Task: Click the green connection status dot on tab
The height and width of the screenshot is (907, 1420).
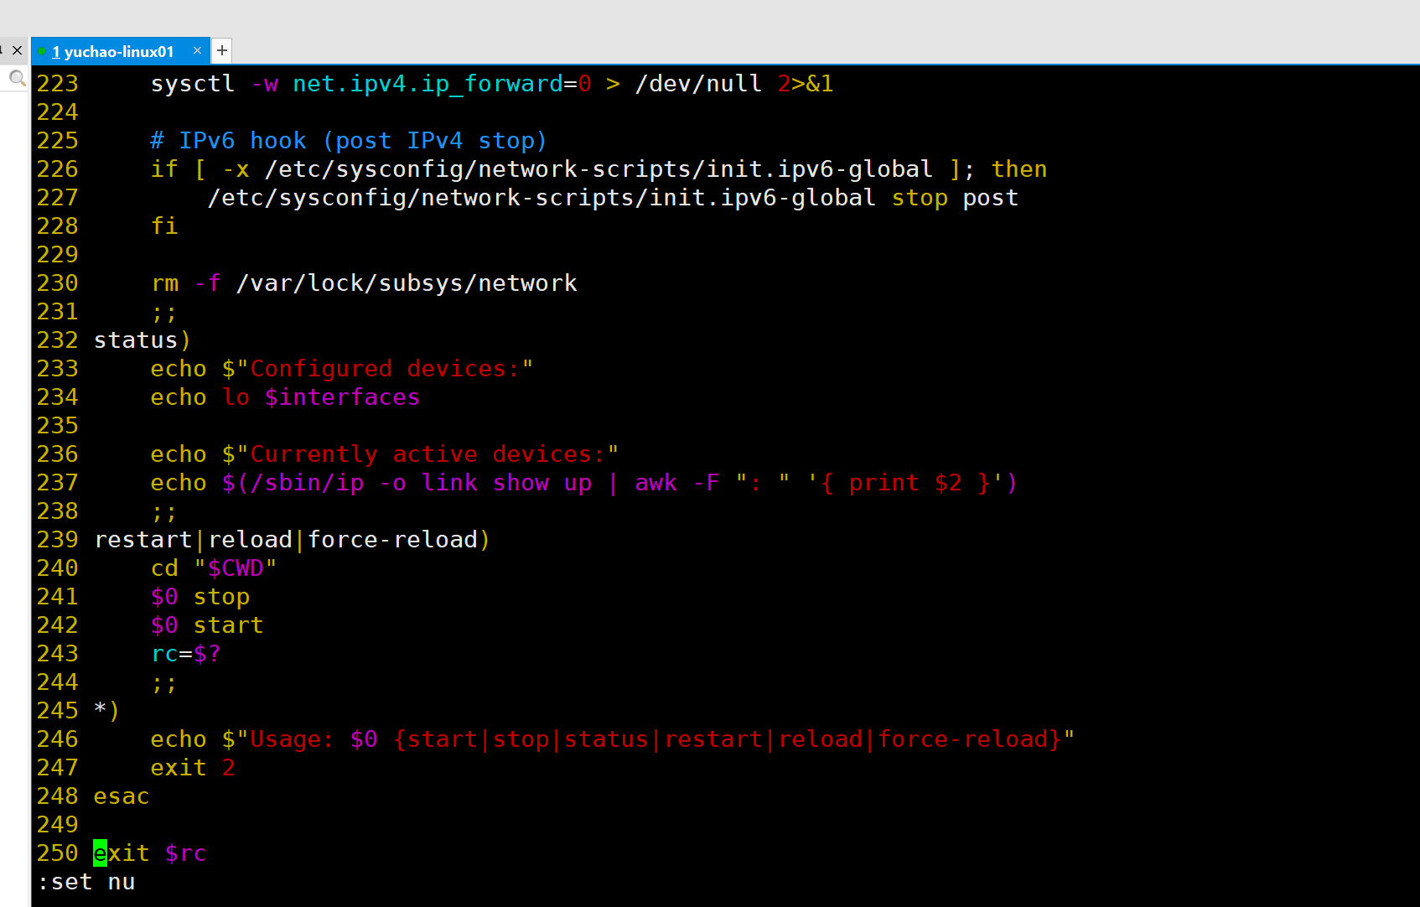Action: click(x=42, y=52)
